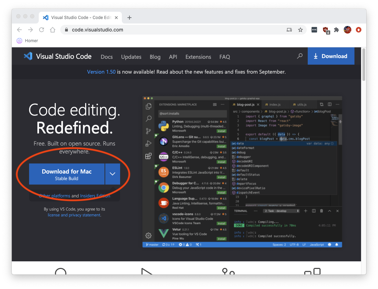Click the master branch indicator in status bar

[x=152, y=244]
